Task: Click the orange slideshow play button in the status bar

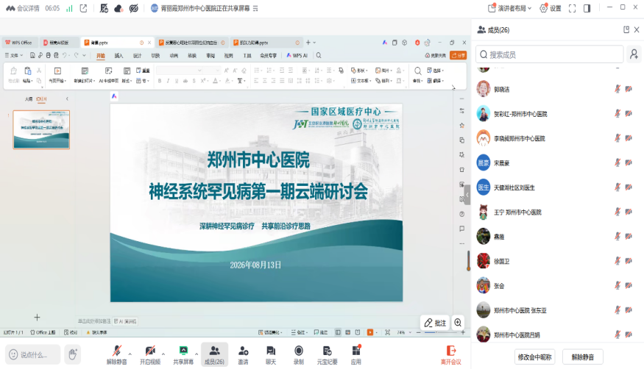Action: pyautogui.click(x=370, y=332)
